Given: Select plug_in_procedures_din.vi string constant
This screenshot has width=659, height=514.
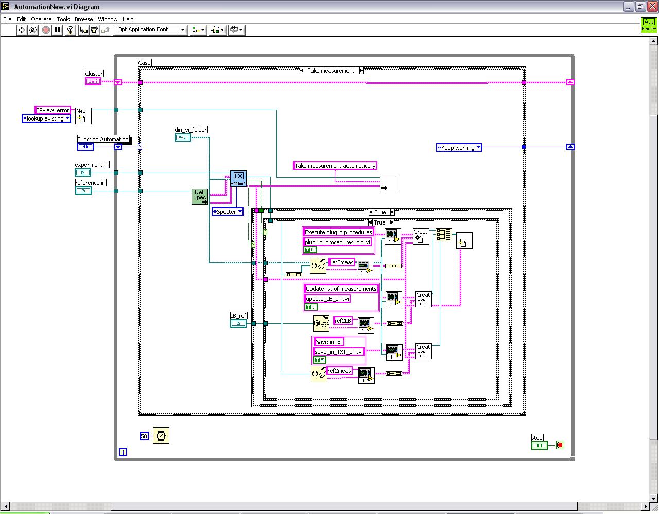Looking at the screenshot, I should click(x=338, y=242).
